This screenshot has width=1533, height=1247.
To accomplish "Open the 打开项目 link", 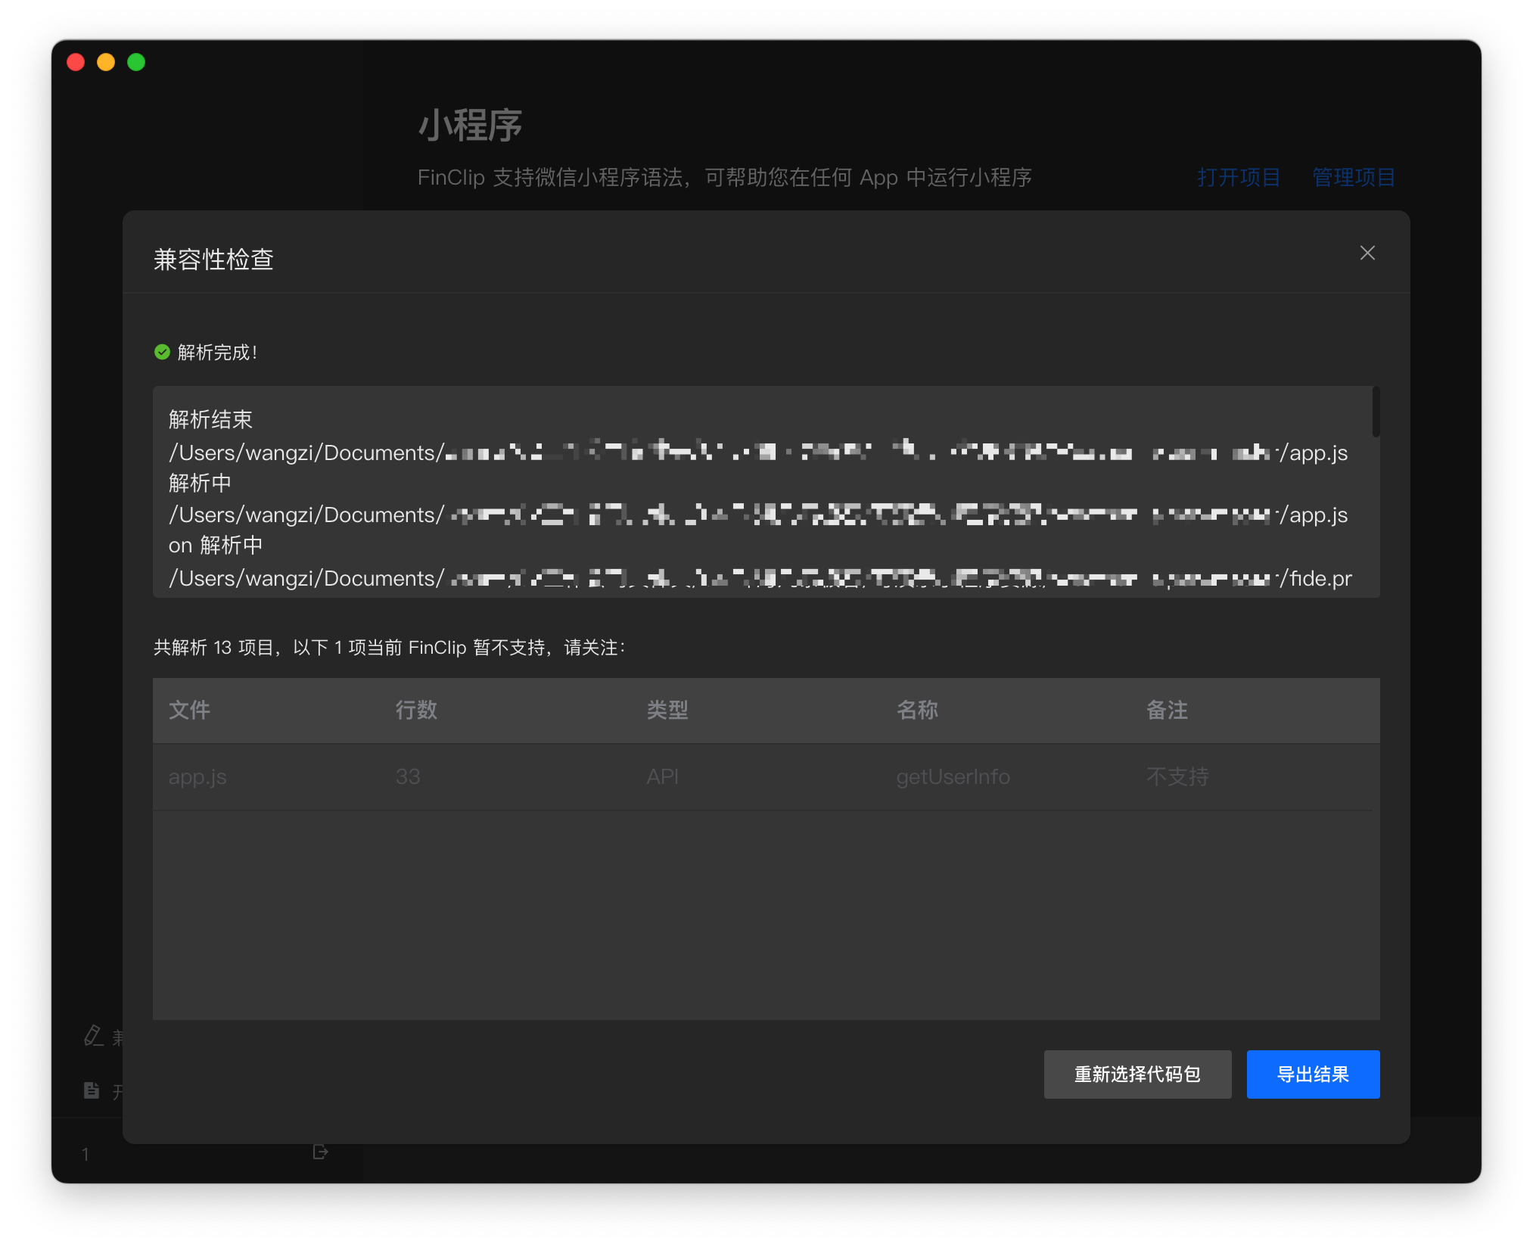I will click(x=1239, y=177).
